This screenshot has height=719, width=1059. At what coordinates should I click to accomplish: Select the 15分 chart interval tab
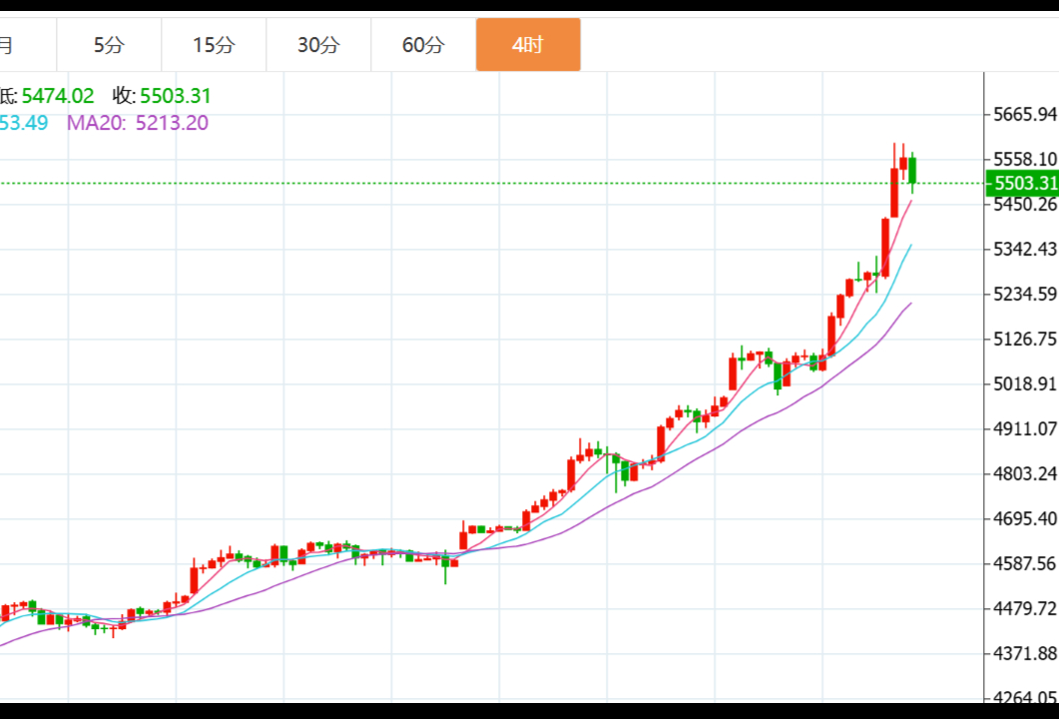(214, 45)
